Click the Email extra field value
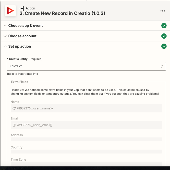Screen dimensions: 170x170 86,125
